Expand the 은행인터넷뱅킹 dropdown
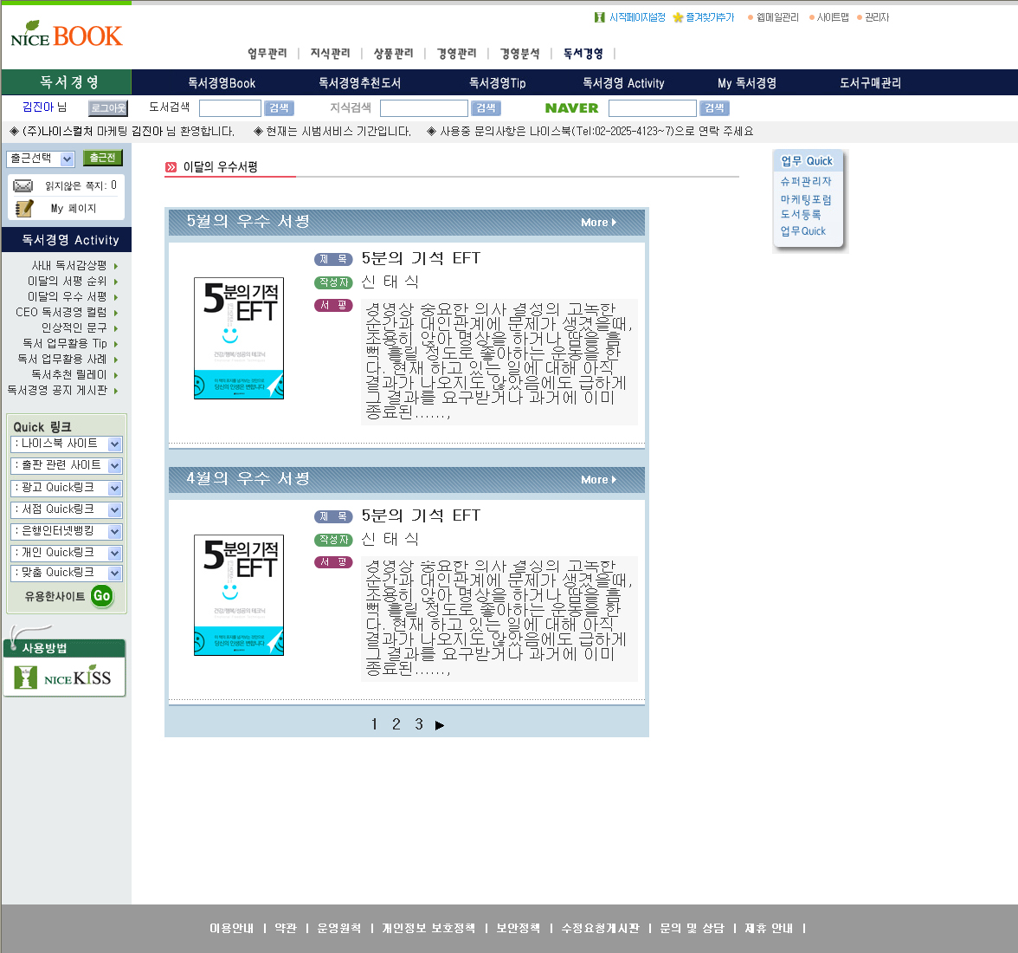The image size is (1018, 953). tap(114, 531)
